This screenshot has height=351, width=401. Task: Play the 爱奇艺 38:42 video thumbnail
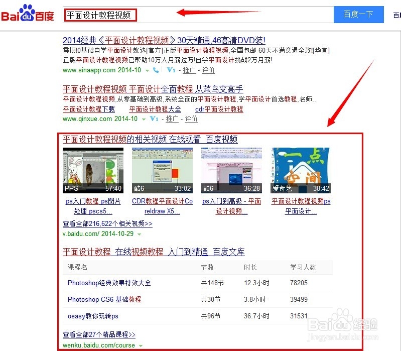301,170
